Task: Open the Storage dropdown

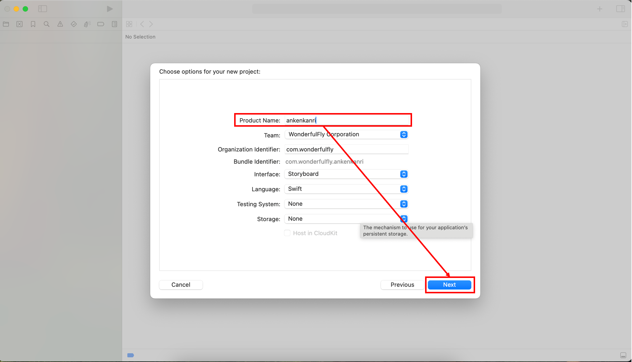Action: (x=346, y=219)
